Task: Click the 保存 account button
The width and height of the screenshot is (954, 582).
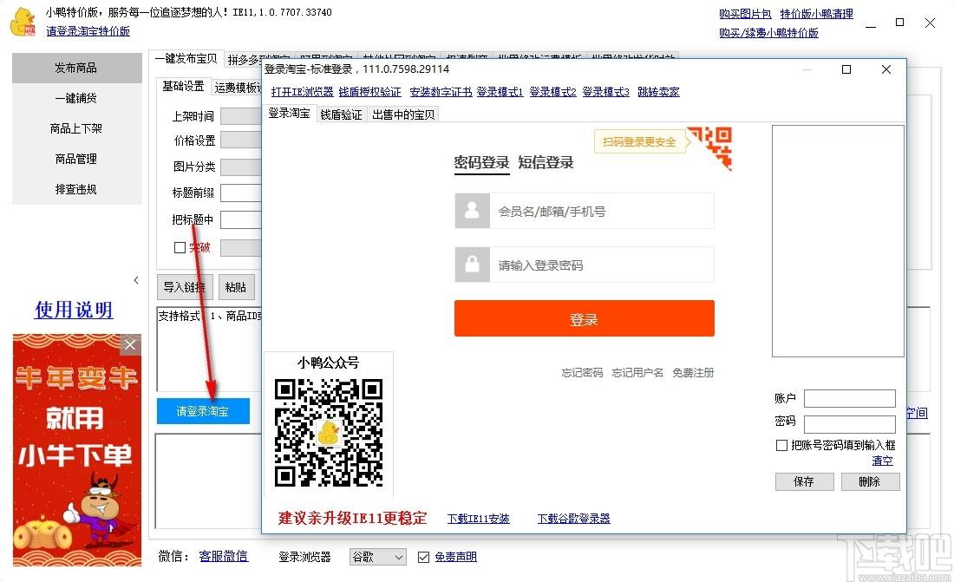Action: [804, 481]
